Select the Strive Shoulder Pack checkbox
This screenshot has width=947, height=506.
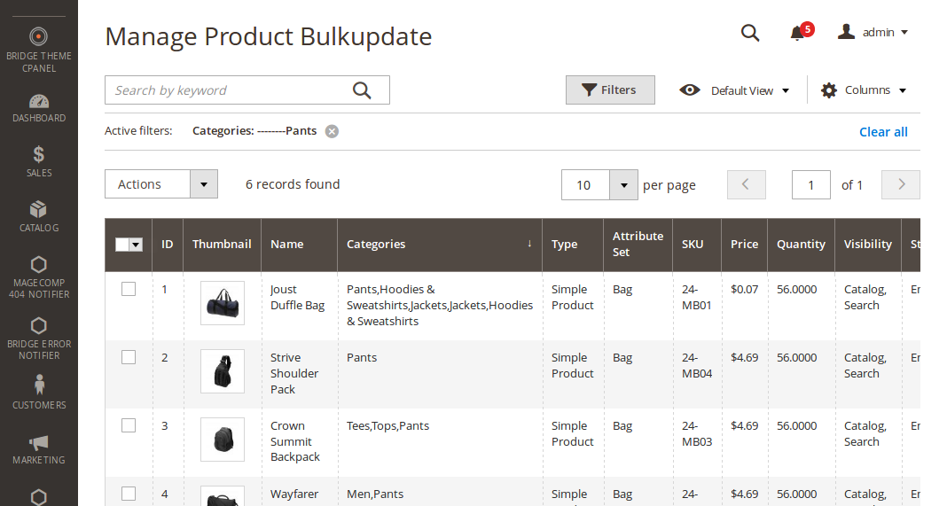(x=129, y=357)
